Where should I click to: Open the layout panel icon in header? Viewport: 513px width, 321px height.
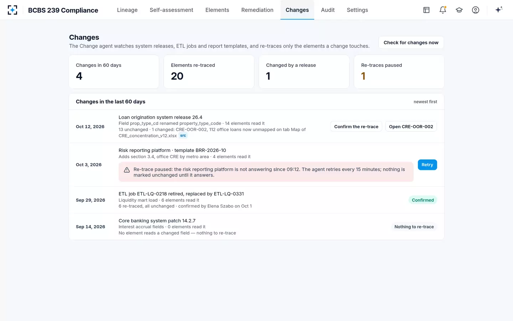[x=426, y=10]
